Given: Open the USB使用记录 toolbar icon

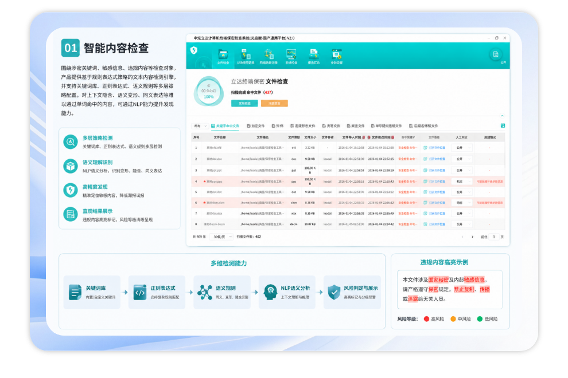Looking at the screenshot, I should 246,57.
